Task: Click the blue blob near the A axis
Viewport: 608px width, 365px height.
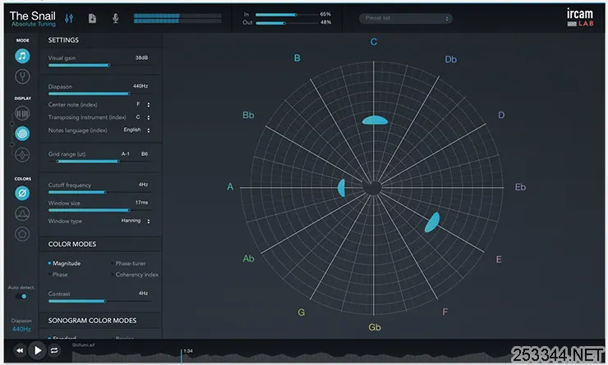Action: click(x=341, y=188)
